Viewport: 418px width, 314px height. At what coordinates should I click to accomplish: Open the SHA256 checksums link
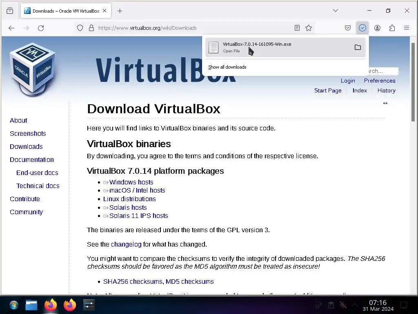[x=133, y=281]
